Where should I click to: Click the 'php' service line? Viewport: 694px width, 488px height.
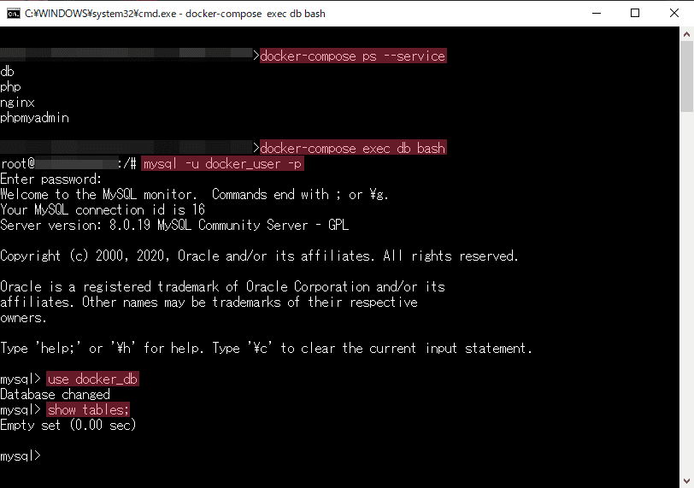(10, 87)
